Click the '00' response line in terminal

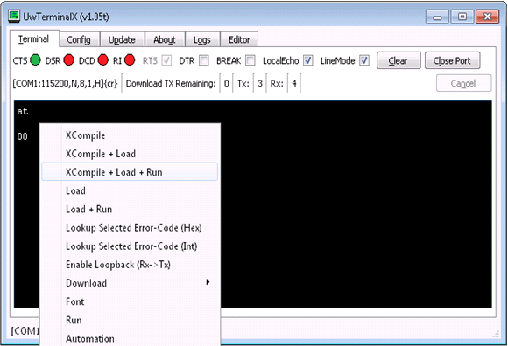[x=23, y=136]
